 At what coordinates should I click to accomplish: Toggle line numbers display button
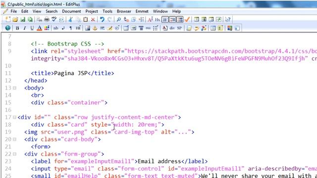[x=180, y=20]
